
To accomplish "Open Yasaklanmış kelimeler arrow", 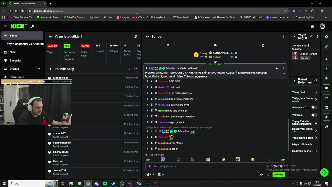I will 316,138.
